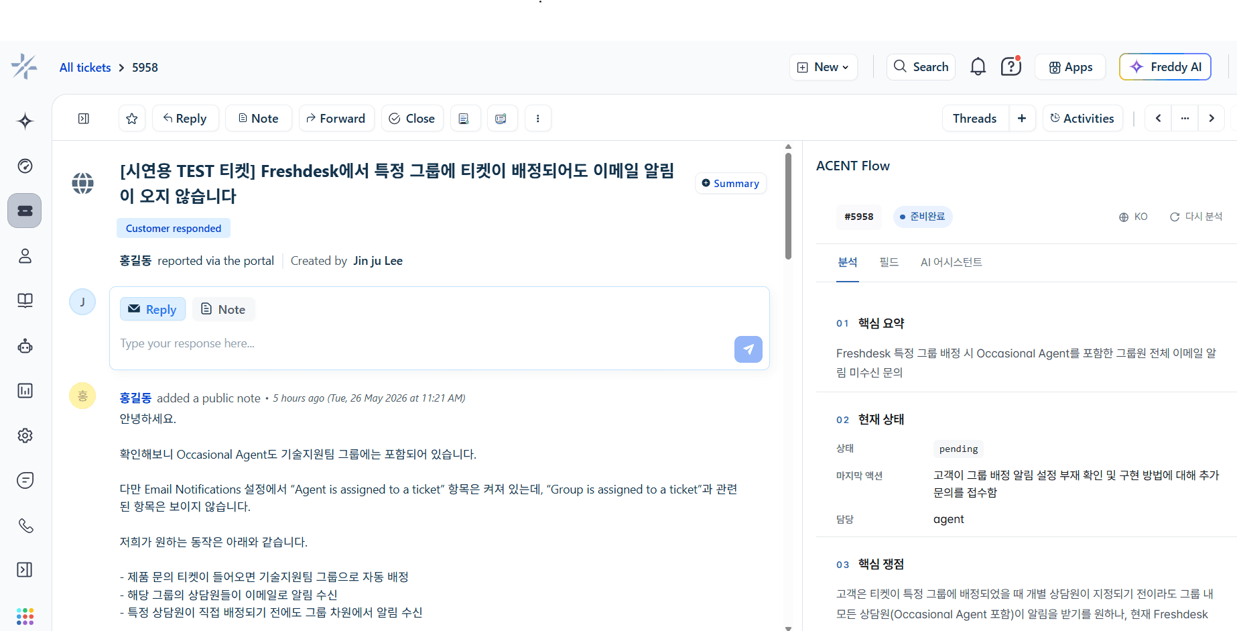View Activities
Viewport: 1237px width, 631px height.
pyautogui.click(x=1082, y=119)
